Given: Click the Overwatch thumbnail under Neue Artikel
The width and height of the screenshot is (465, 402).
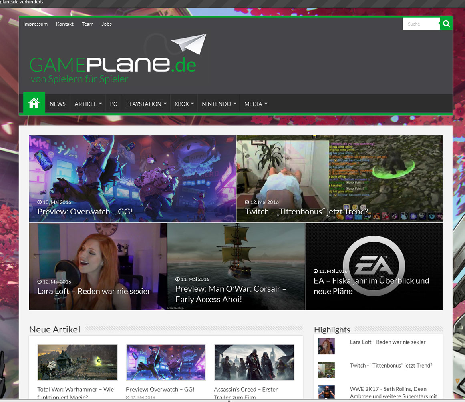Looking at the screenshot, I should [x=166, y=362].
